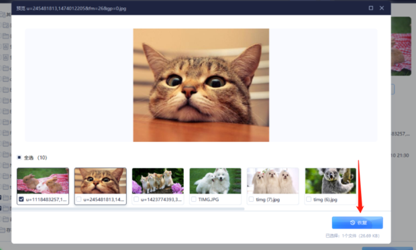Screen dimensions: 416x250
Task: Select the four kittens thumbnail
Action: coord(158,181)
